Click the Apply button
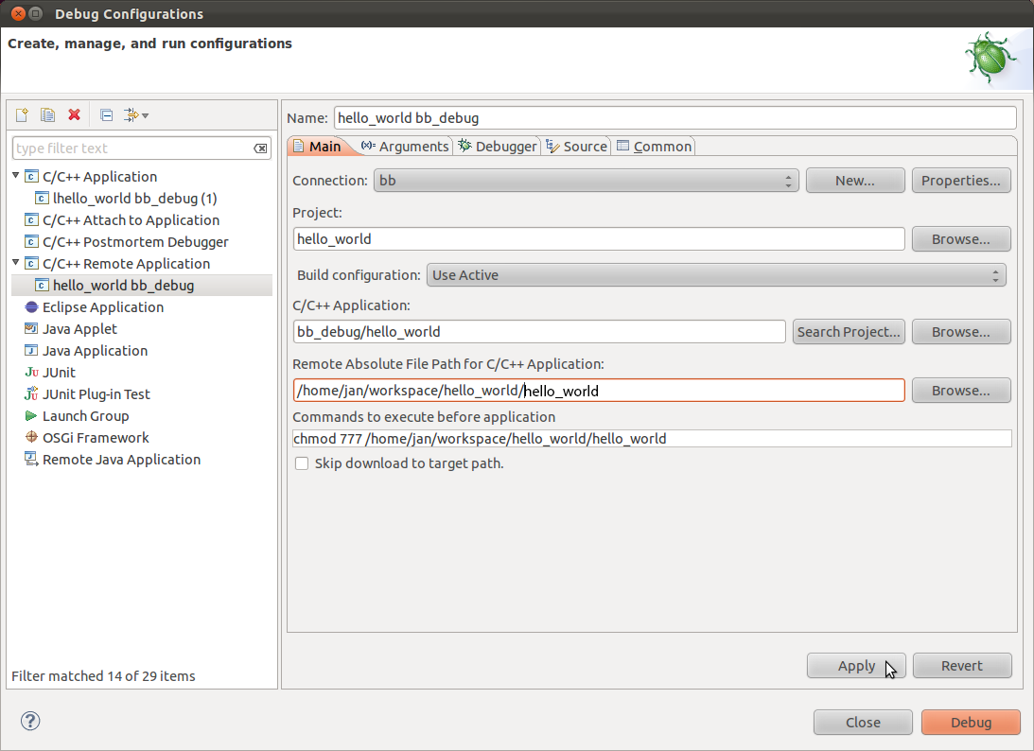This screenshot has height=751, width=1034. [x=856, y=665]
